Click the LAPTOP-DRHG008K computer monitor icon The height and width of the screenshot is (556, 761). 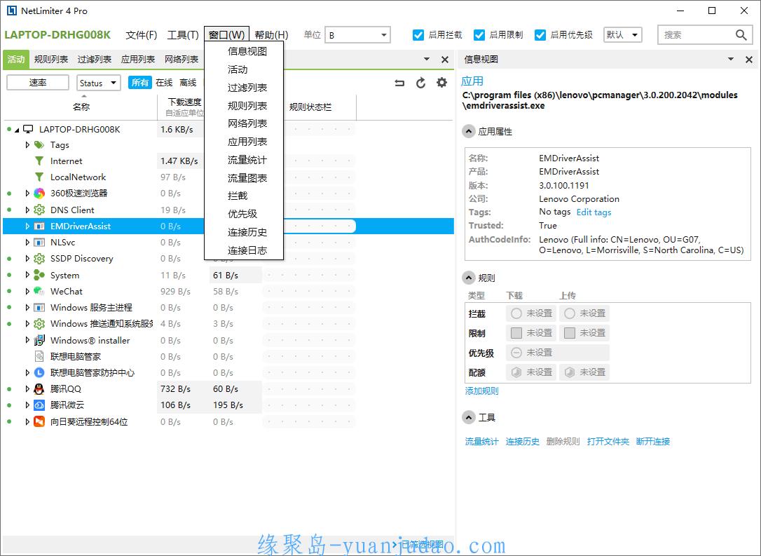pos(28,129)
